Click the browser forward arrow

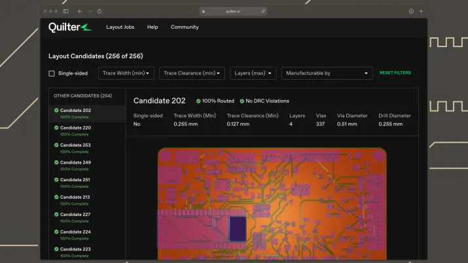click(90, 11)
